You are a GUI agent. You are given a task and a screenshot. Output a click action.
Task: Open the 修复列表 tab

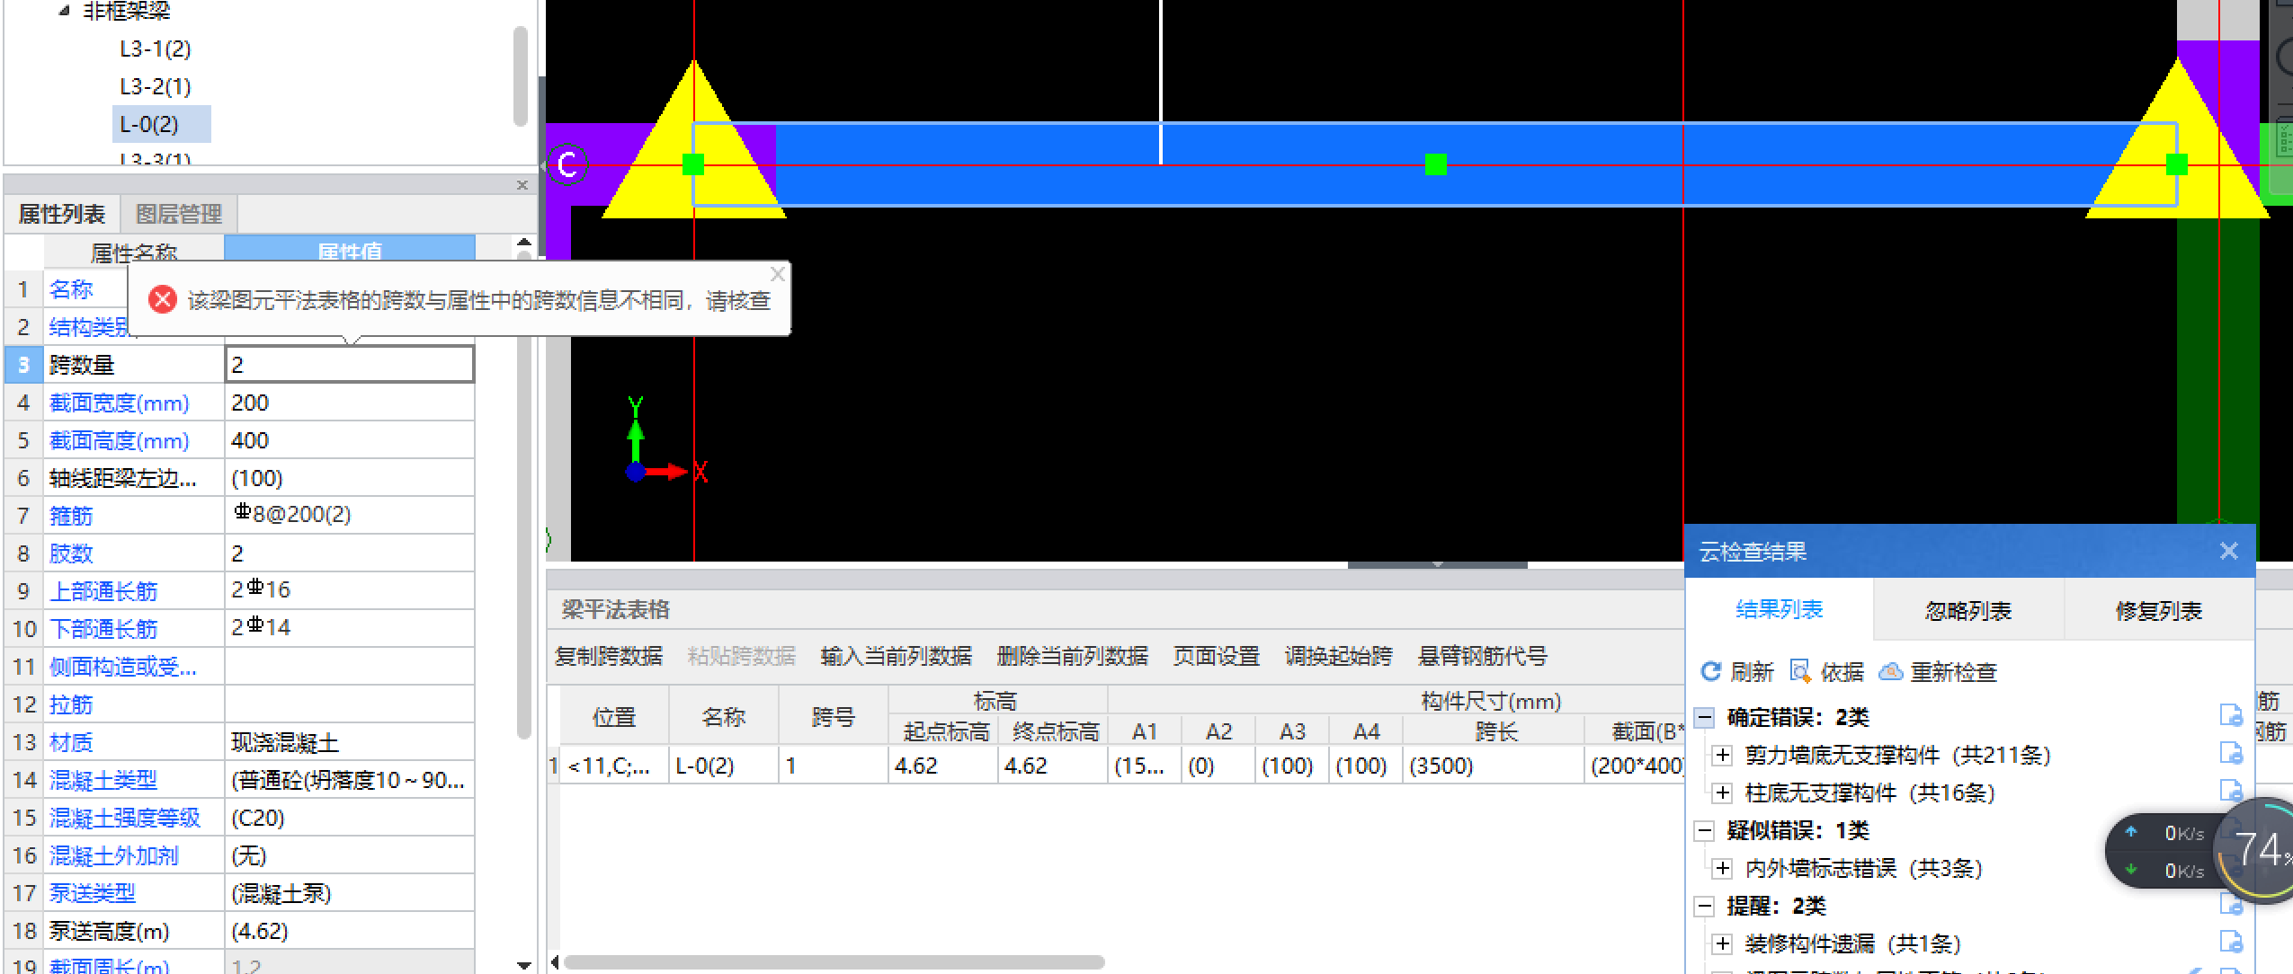click(2158, 611)
